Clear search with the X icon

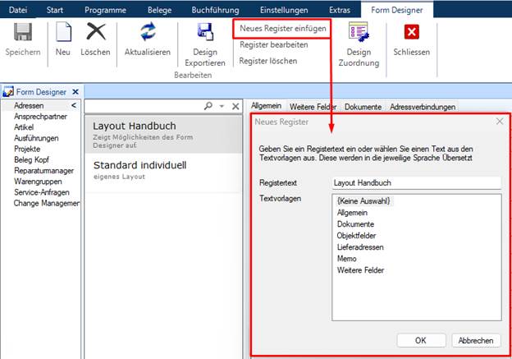[235, 106]
